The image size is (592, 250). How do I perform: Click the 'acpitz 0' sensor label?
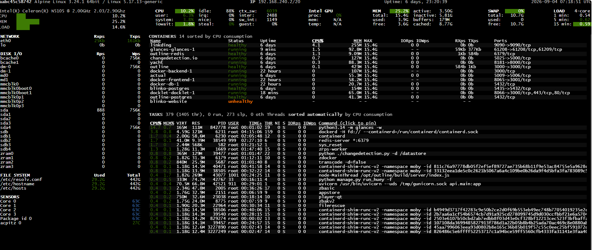tap(11, 223)
